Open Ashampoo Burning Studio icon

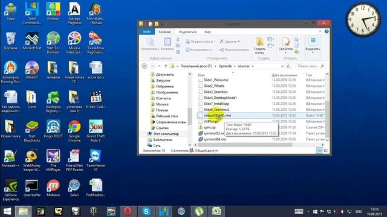11,72
